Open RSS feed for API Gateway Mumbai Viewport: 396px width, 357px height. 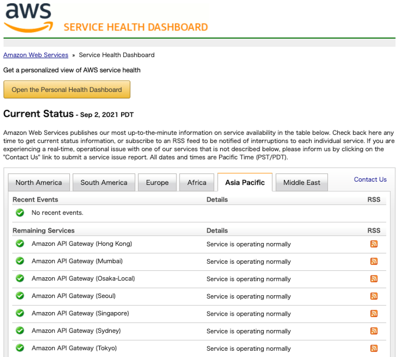click(x=374, y=261)
